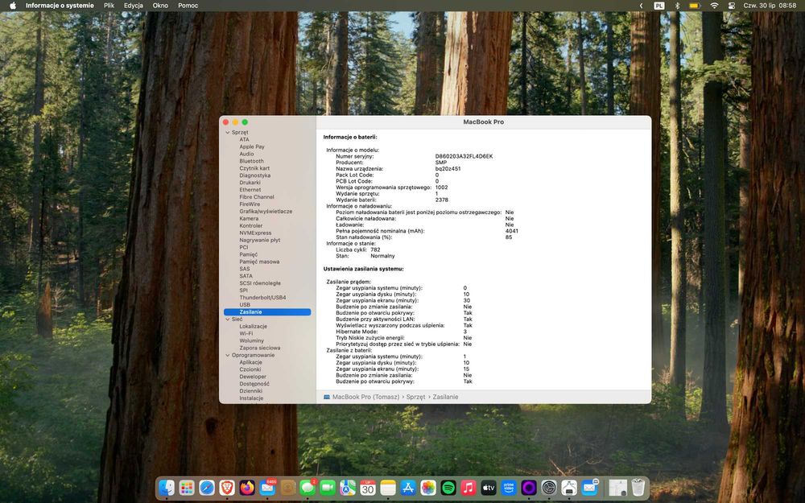Open the Trash in the Dock
Viewport: 805px width, 503px height.
[x=638, y=488]
